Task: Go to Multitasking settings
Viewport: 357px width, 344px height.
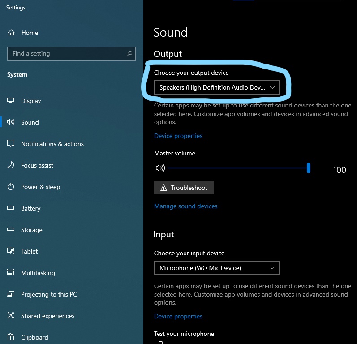Action: pos(38,273)
